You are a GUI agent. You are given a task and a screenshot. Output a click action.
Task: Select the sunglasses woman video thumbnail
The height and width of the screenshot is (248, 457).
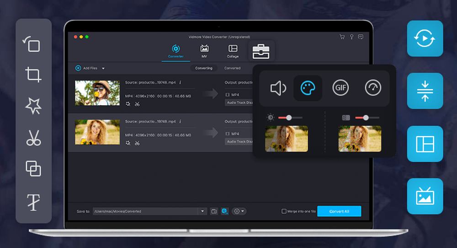(97, 93)
